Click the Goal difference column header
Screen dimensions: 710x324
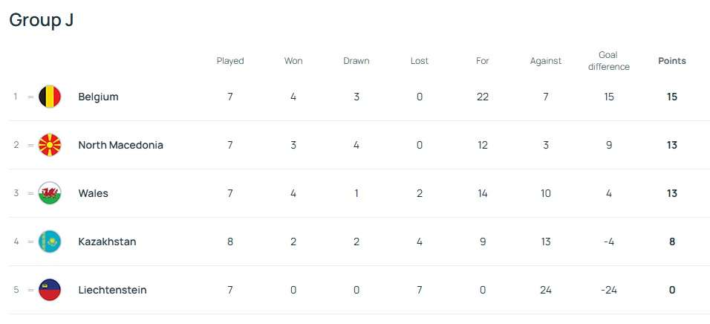[608, 61]
